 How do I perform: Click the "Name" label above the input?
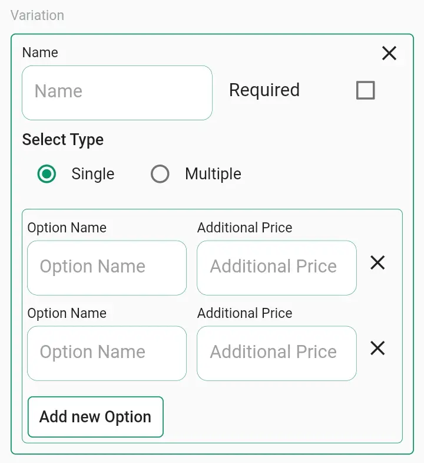[x=40, y=52]
